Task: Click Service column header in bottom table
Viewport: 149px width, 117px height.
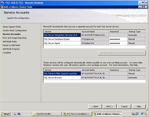Action: tap(62, 70)
